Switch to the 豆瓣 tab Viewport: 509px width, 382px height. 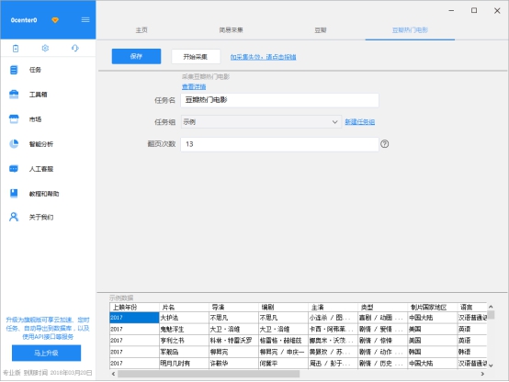coord(321,30)
